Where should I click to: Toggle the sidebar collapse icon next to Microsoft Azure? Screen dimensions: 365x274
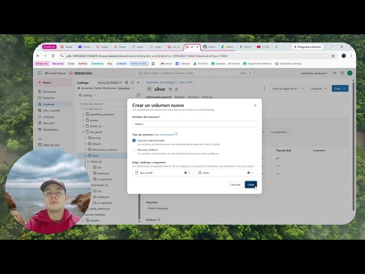40,73
